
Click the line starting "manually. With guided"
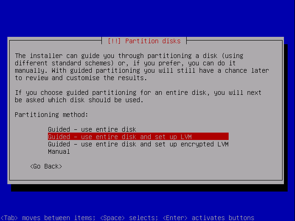point(142,70)
